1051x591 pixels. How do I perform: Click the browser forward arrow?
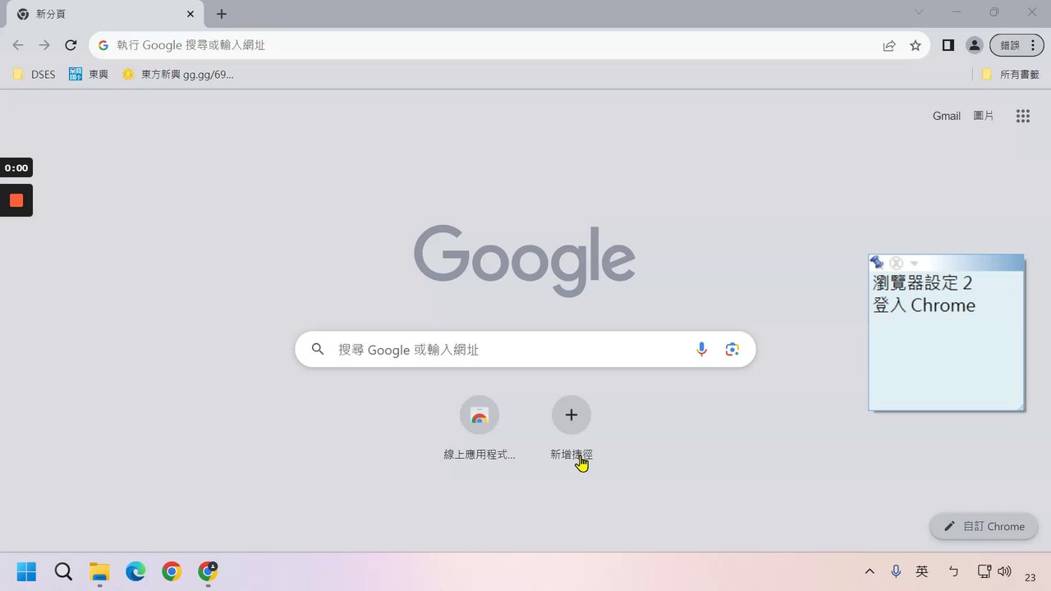coord(44,45)
